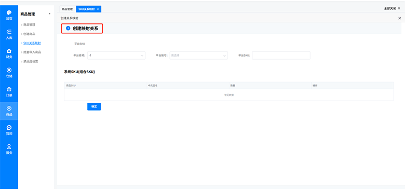405x190 pixels.
Task: Open the 订单 orders basket icon
Action: coord(9,89)
